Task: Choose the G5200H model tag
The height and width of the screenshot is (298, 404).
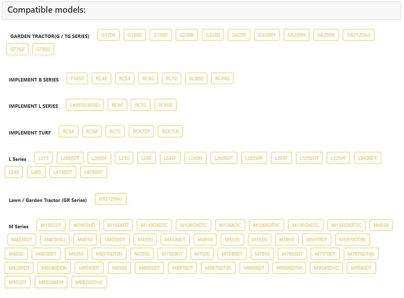Action: pyautogui.click(x=296, y=35)
